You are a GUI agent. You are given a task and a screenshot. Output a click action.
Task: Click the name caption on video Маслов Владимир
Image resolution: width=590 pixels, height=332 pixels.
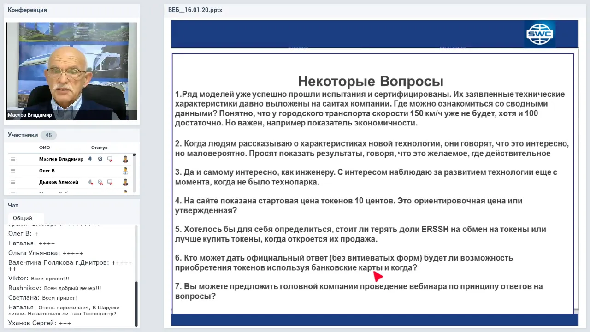point(30,115)
